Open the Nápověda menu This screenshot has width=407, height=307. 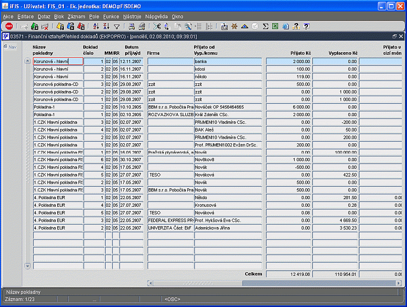[156, 17]
